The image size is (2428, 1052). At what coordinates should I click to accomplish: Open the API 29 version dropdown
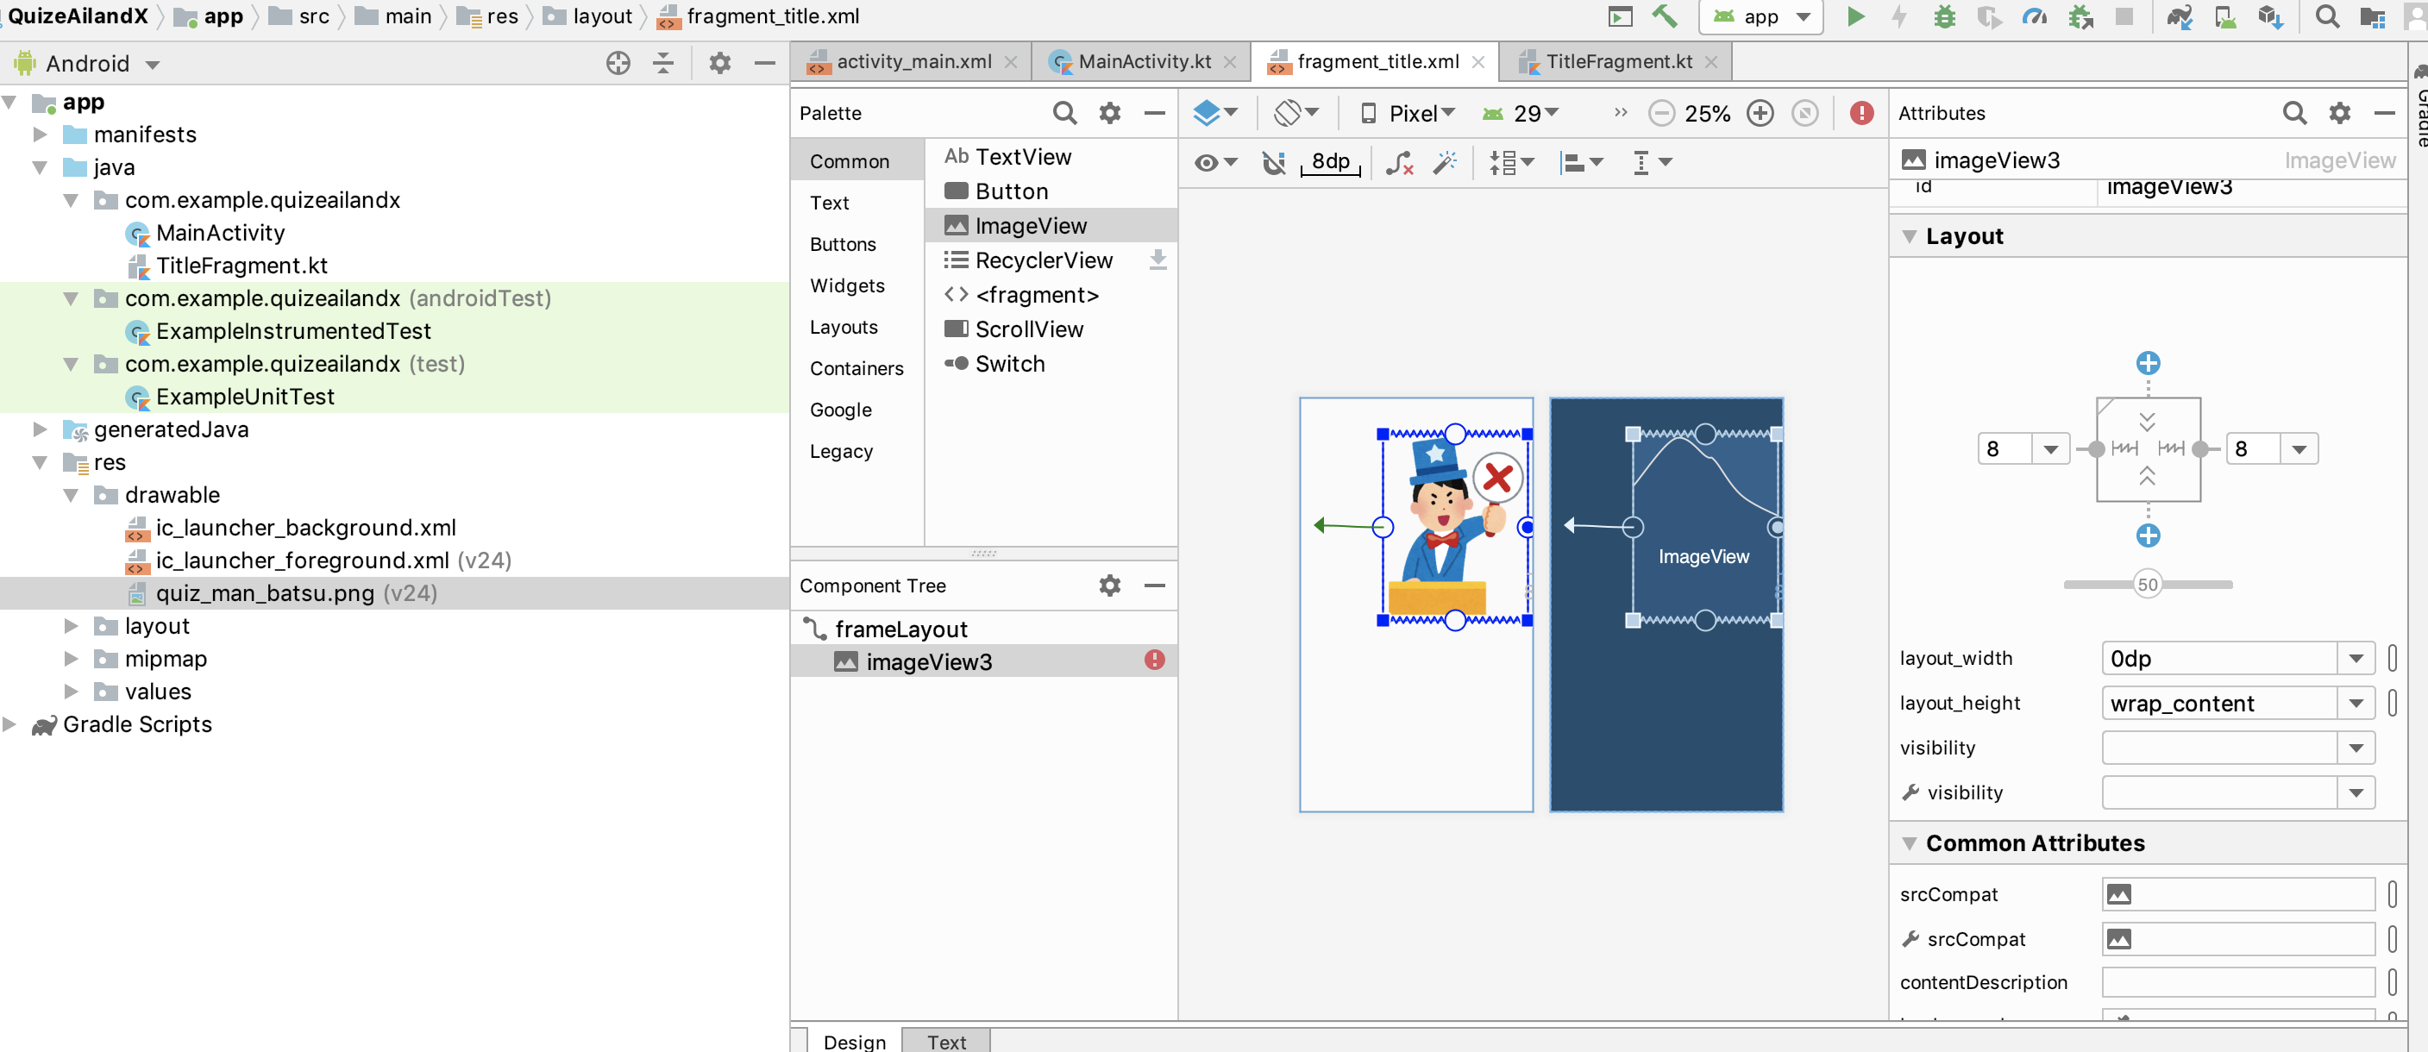coord(1521,113)
